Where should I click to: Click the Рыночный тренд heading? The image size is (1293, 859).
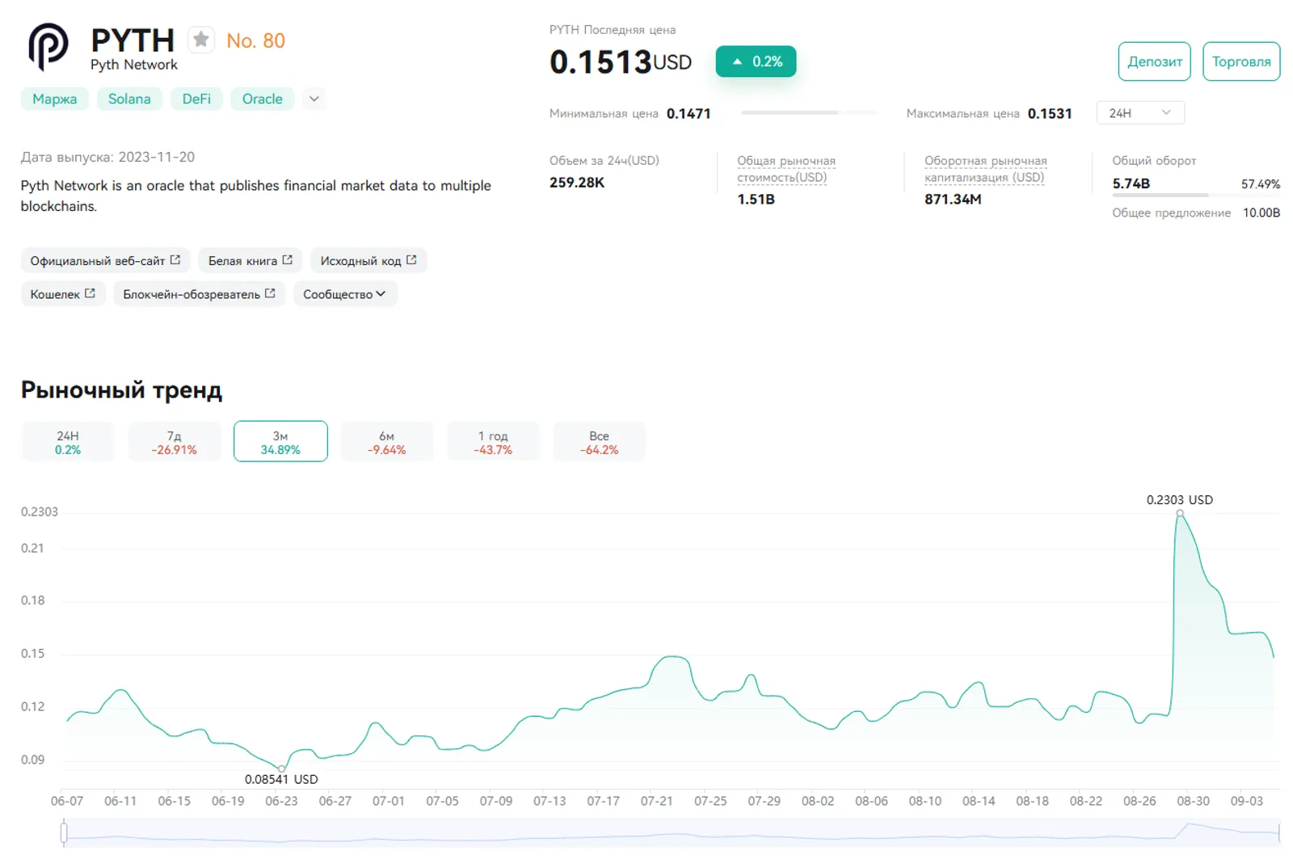click(121, 389)
